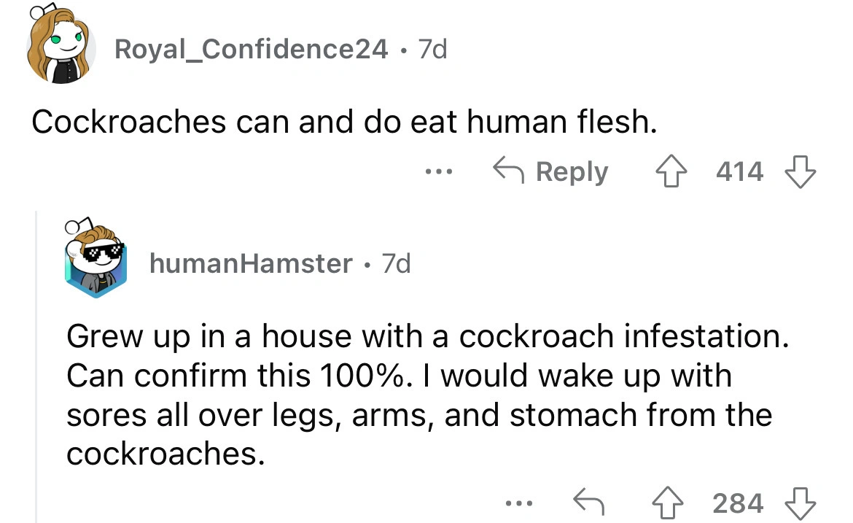Open more options on Royal_Confidence24's comment
This screenshot has height=523, width=853.
coord(440,172)
